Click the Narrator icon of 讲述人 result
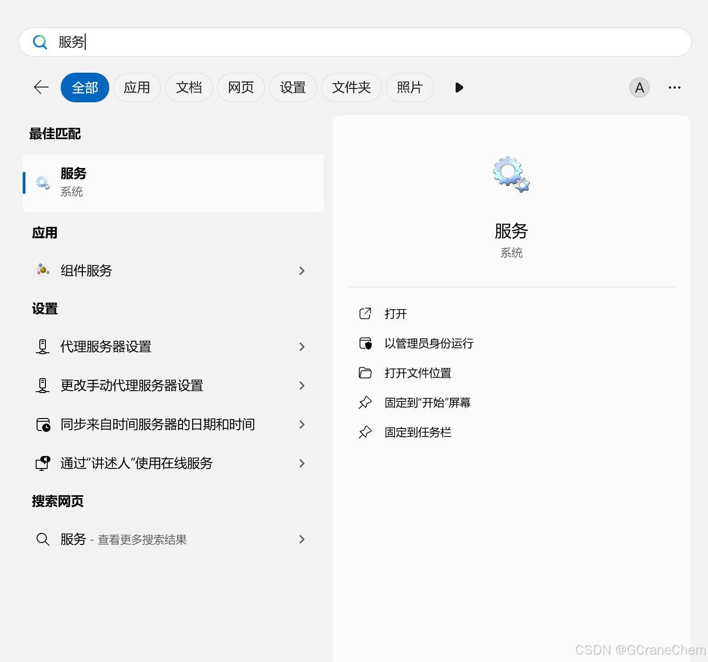The image size is (708, 662). point(43,463)
